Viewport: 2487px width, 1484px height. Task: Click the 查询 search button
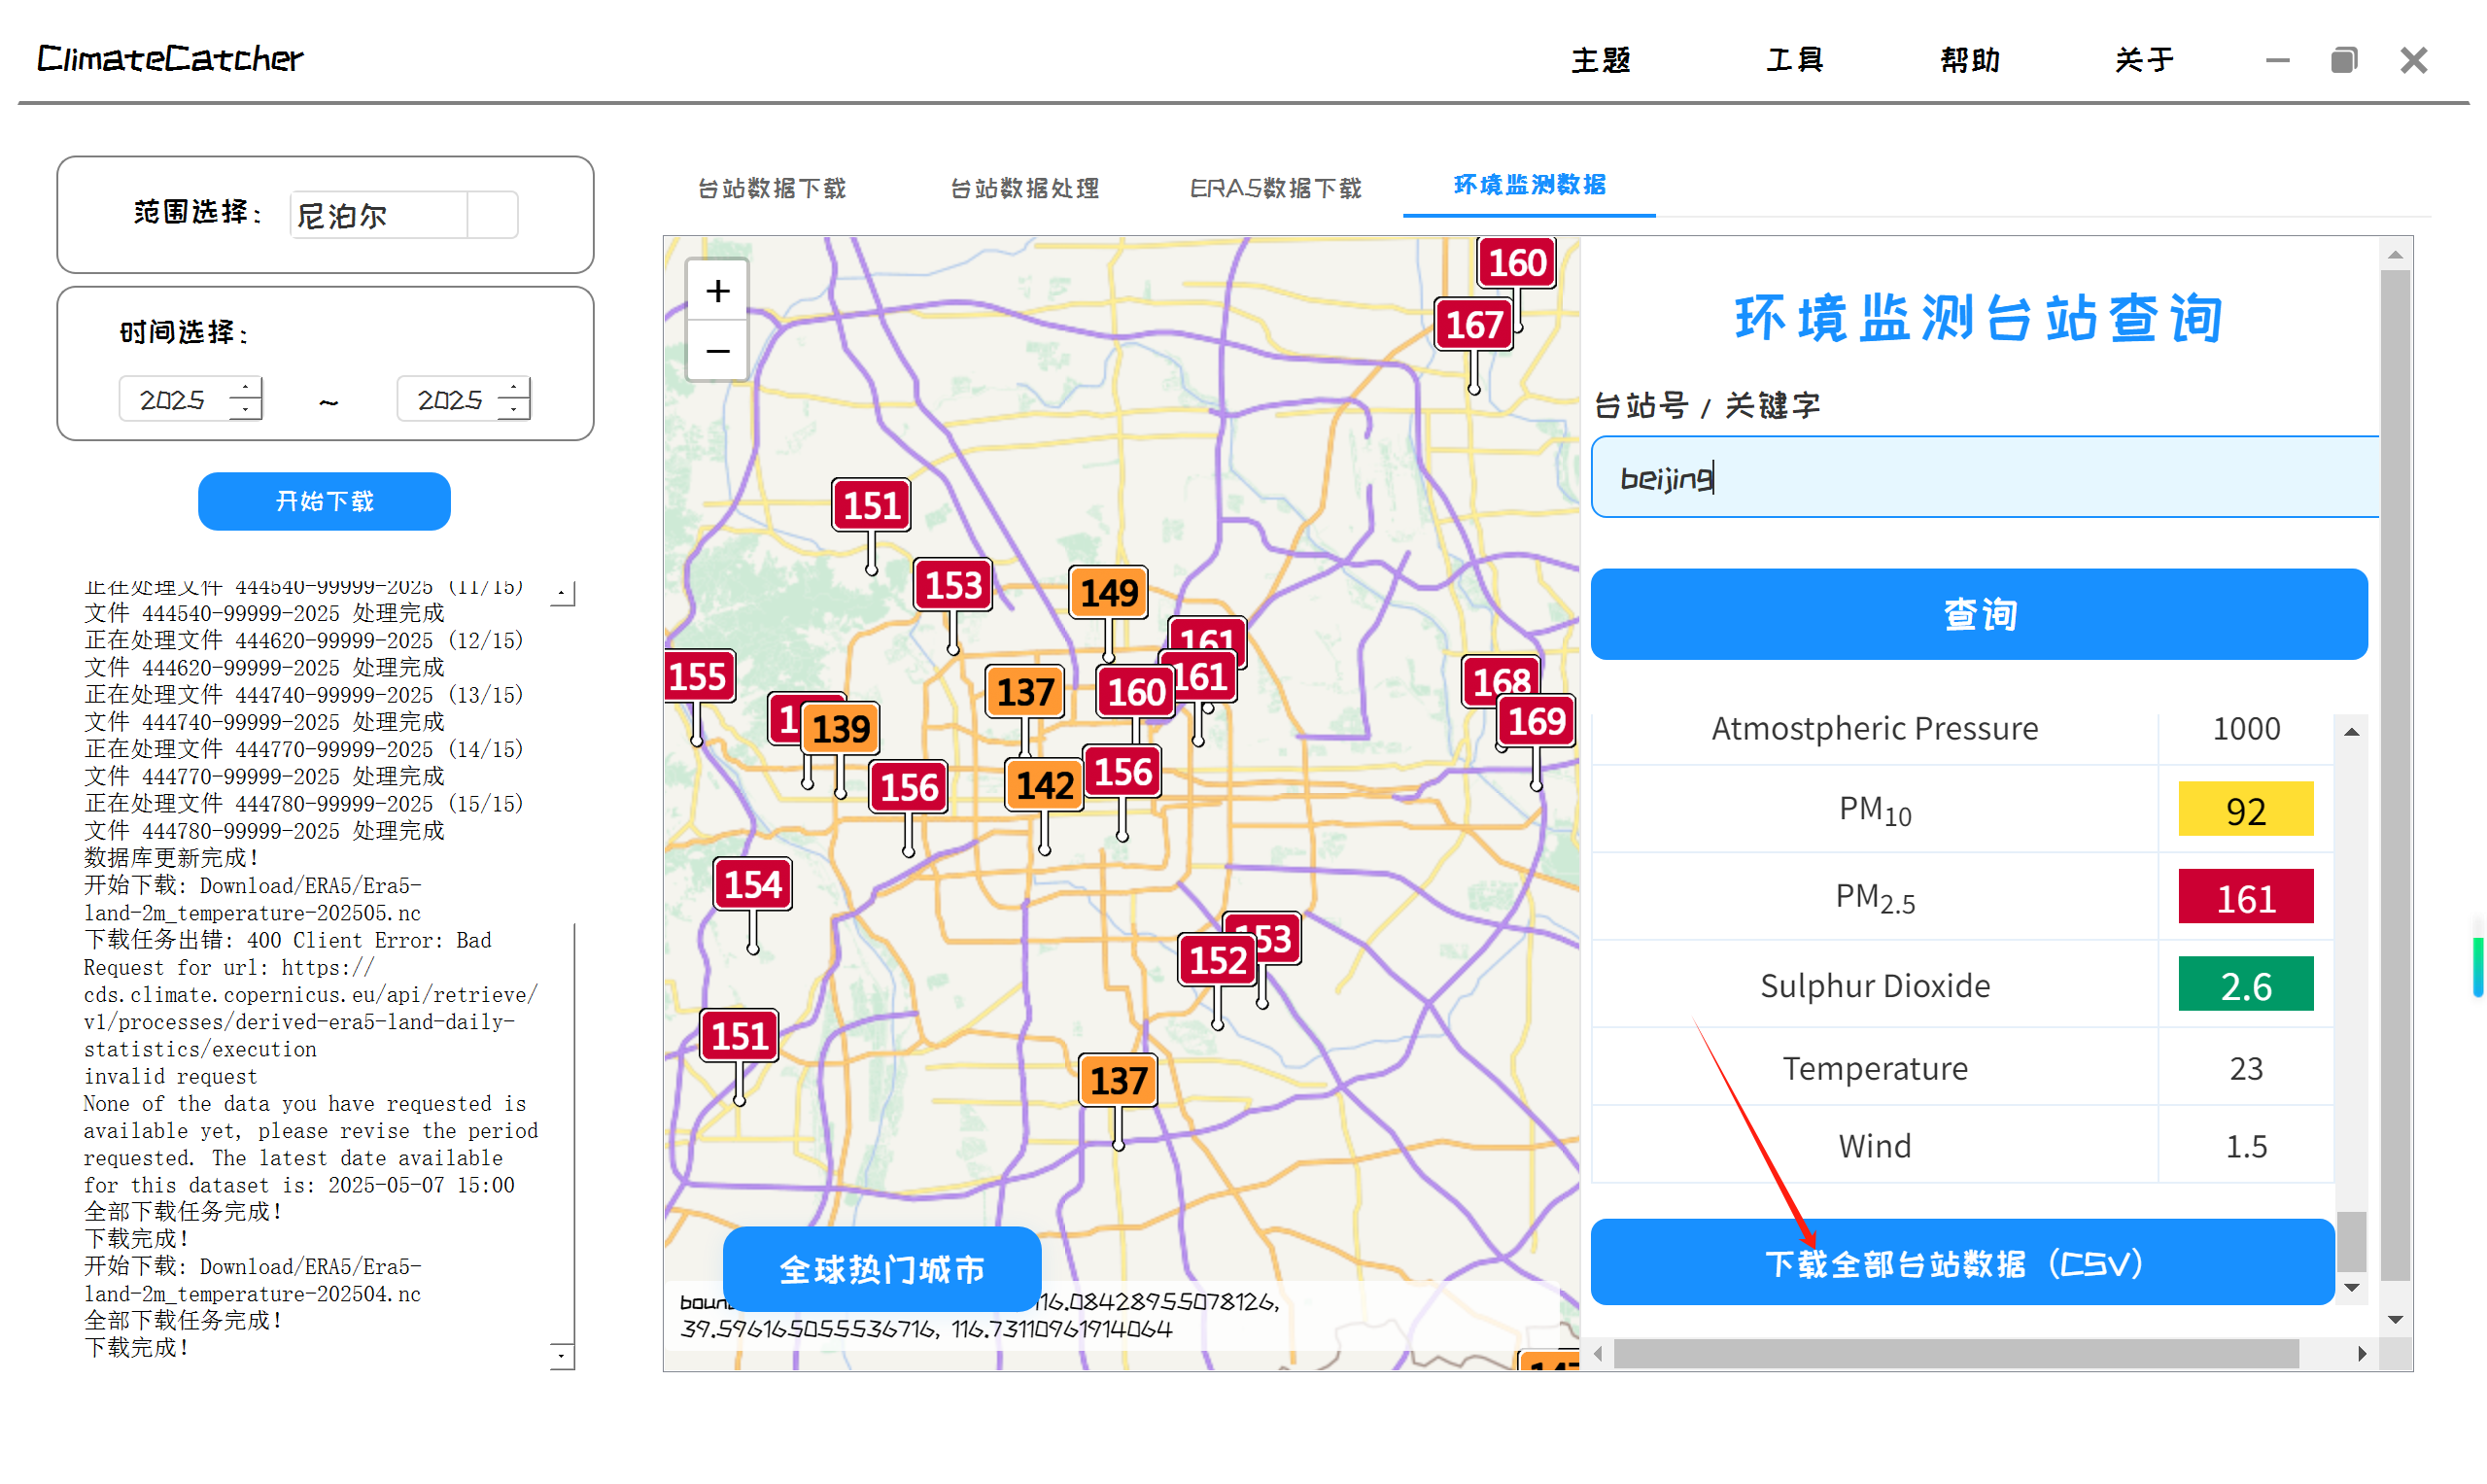click(1978, 614)
